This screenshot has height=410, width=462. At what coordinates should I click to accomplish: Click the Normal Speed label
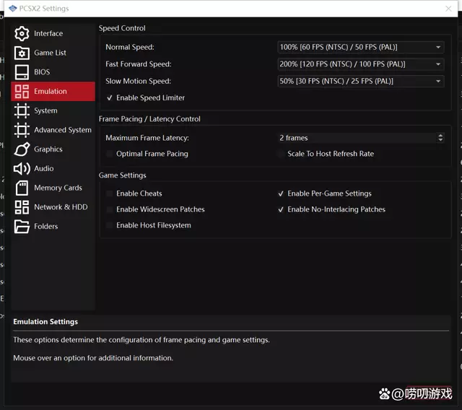click(130, 47)
